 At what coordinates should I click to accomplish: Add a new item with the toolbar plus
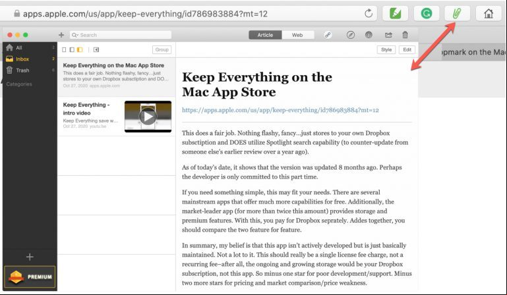point(61,35)
